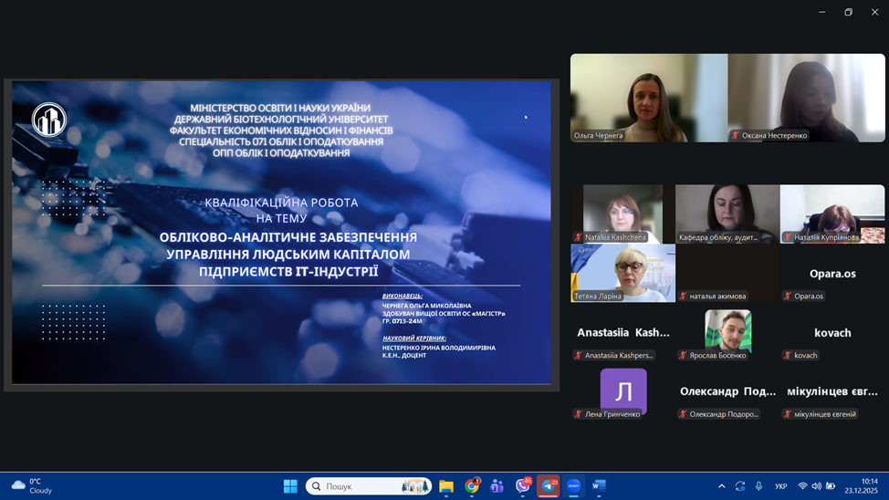Image resolution: width=889 pixels, height=500 pixels.
Task: Open Telegram from the taskbar
Action: coord(549,486)
